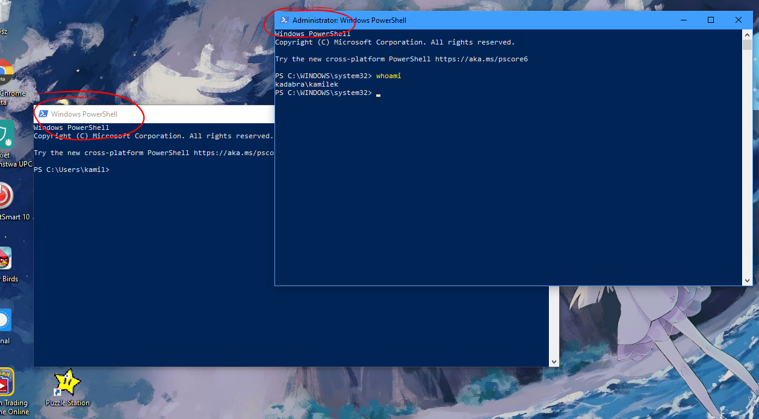The width and height of the screenshot is (759, 419).
Task: Click the scrollbar thumb in Administrator PowerShell window
Action: 748,44
